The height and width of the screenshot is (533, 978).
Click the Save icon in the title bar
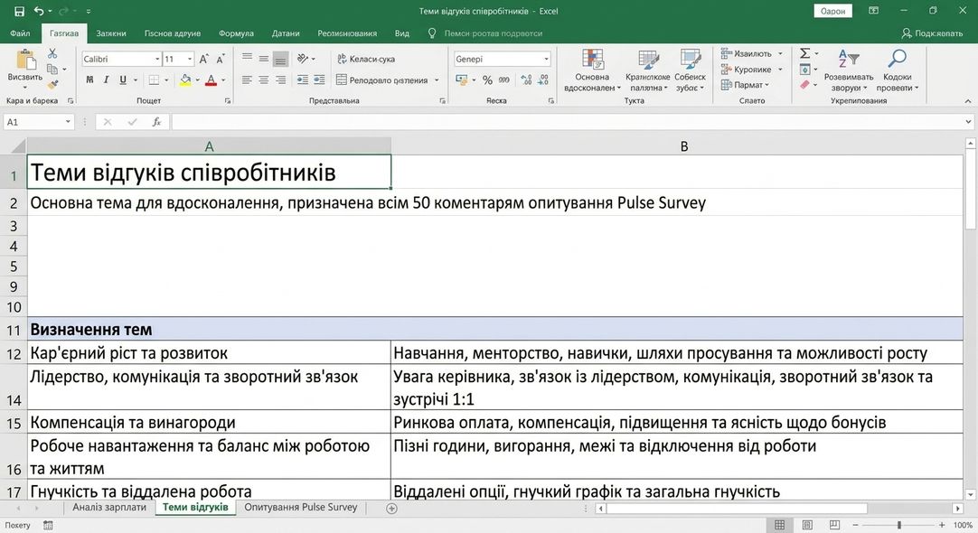(19, 11)
